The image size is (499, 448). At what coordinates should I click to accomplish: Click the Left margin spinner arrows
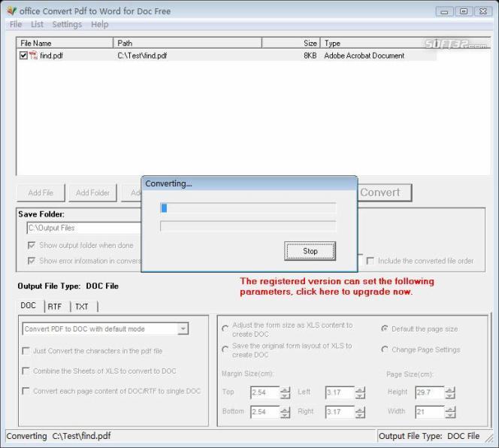[360, 392]
